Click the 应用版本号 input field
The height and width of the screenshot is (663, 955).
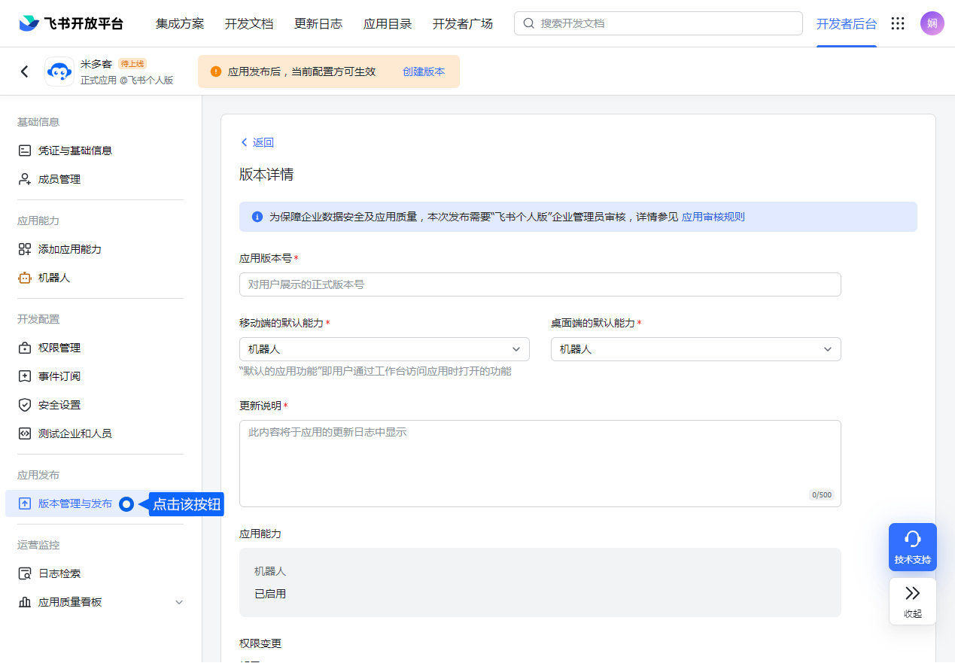[x=540, y=284]
